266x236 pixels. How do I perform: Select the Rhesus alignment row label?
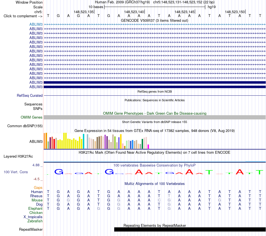point(36,196)
